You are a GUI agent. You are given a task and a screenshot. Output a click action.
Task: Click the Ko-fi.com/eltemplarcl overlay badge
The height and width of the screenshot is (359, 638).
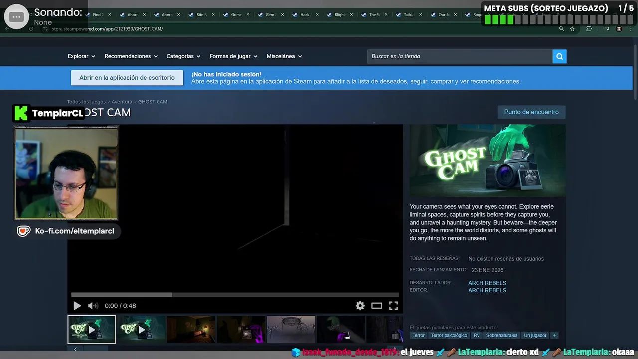click(67, 231)
